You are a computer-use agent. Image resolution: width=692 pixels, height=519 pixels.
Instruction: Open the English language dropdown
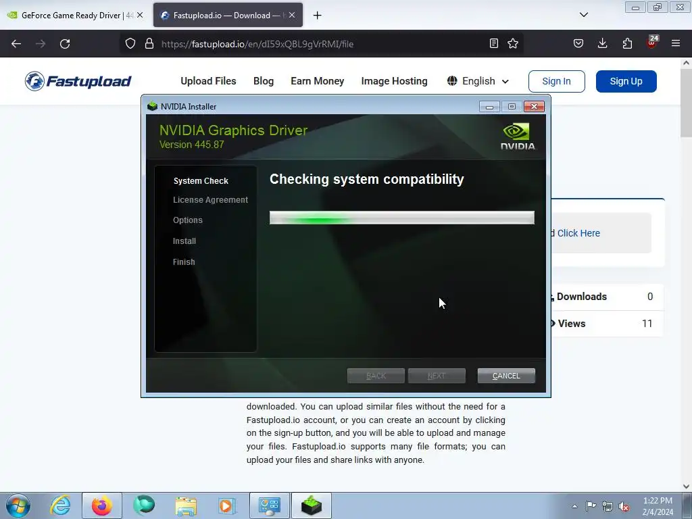click(x=478, y=81)
